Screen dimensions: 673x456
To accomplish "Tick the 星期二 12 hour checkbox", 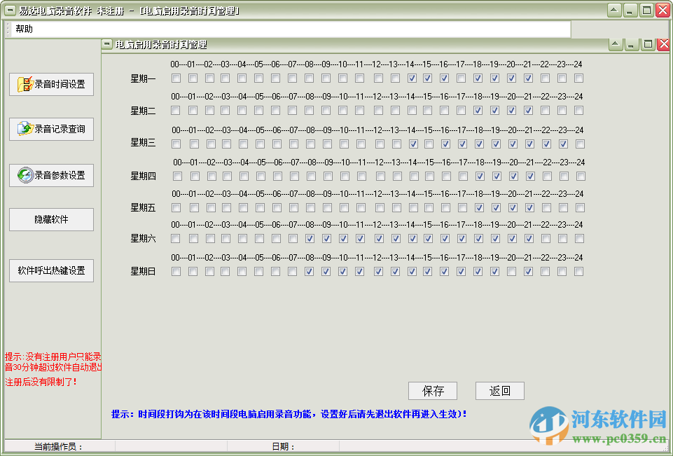I will pyautogui.click(x=378, y=111).
